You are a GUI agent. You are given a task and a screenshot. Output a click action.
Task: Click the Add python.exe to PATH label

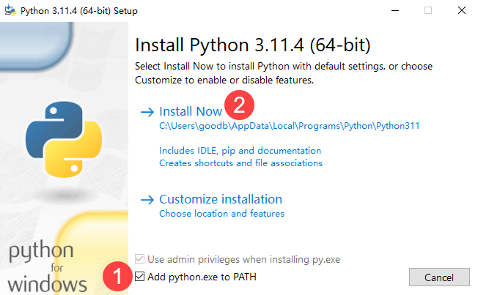[x=202, y=277]
